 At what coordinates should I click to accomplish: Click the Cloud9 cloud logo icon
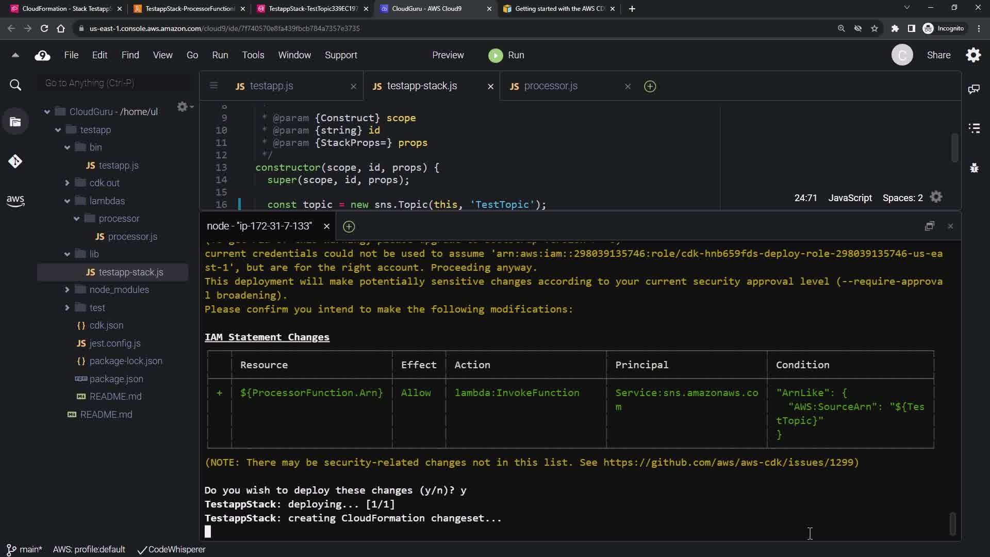pos(42,55)
